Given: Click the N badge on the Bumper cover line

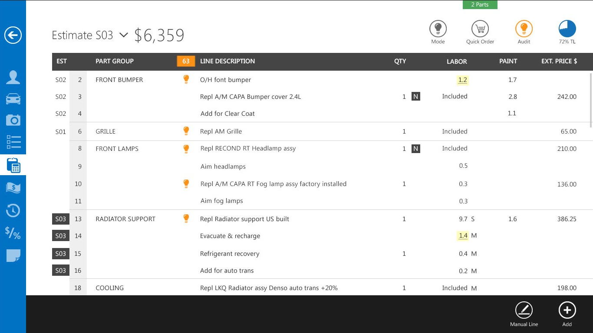Looking at the screenshot, I should [415, 96].
